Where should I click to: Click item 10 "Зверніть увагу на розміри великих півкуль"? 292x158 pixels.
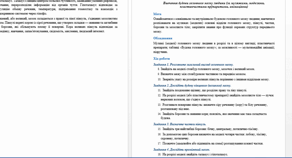click(213, 79)
